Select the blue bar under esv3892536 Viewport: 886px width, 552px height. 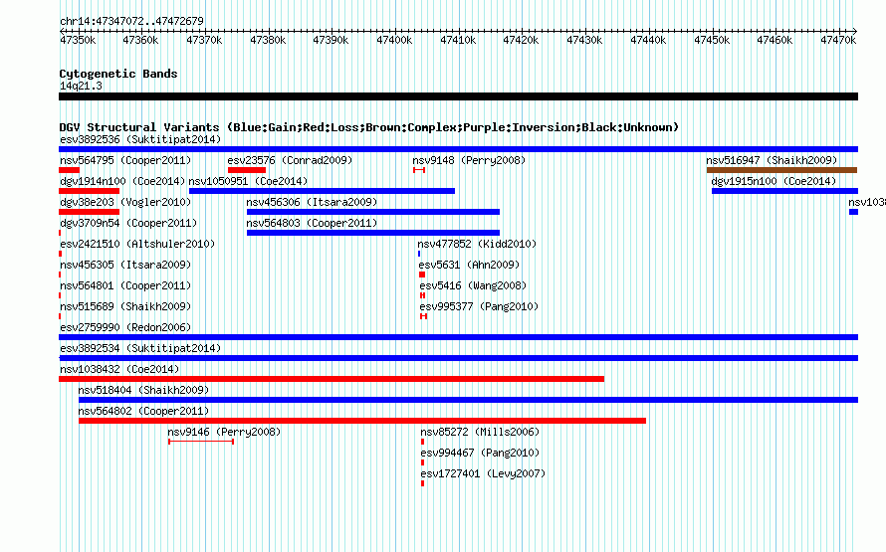tap(458, 149)
